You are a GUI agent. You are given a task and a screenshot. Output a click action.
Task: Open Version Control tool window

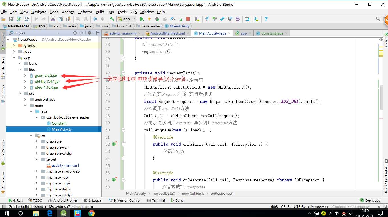pos(125,200)
